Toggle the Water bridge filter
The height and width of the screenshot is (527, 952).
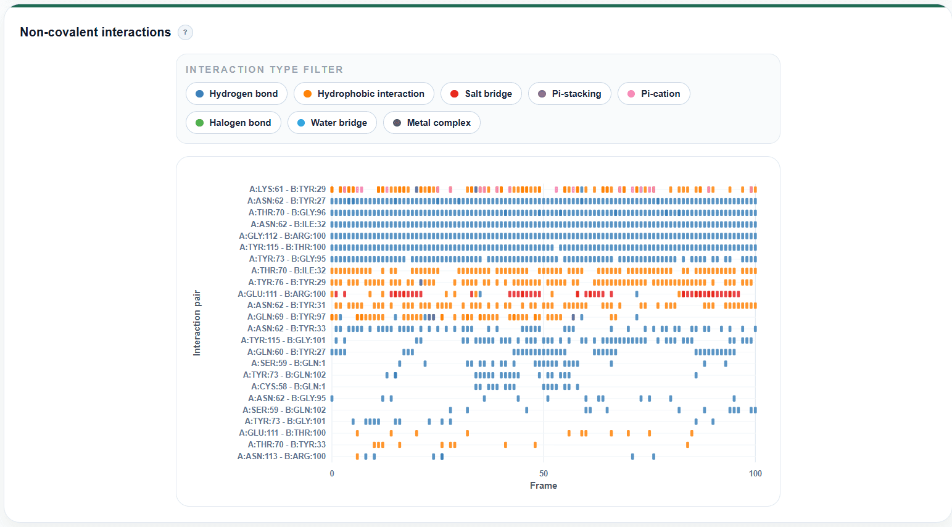(332, 123)
